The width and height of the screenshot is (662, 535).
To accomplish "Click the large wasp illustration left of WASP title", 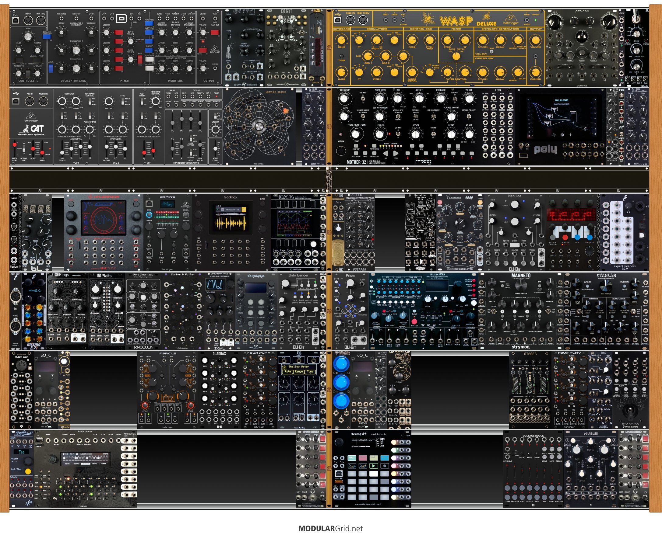I will [x=429, y=19].
